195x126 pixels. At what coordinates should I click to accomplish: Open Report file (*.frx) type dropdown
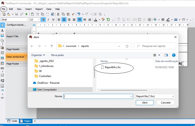point(173,96)
